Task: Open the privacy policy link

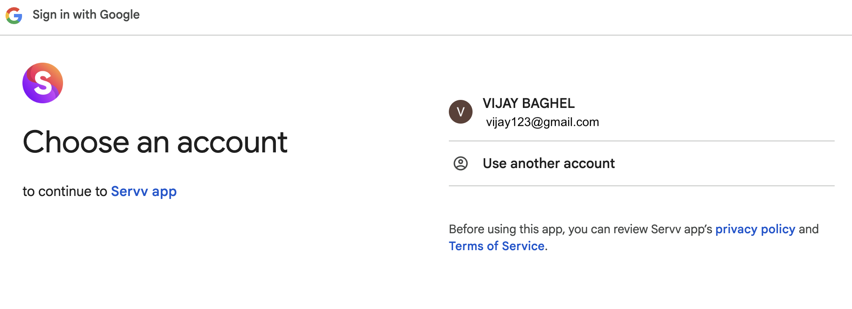Action: pyautogui.click(x=755, y=229)
